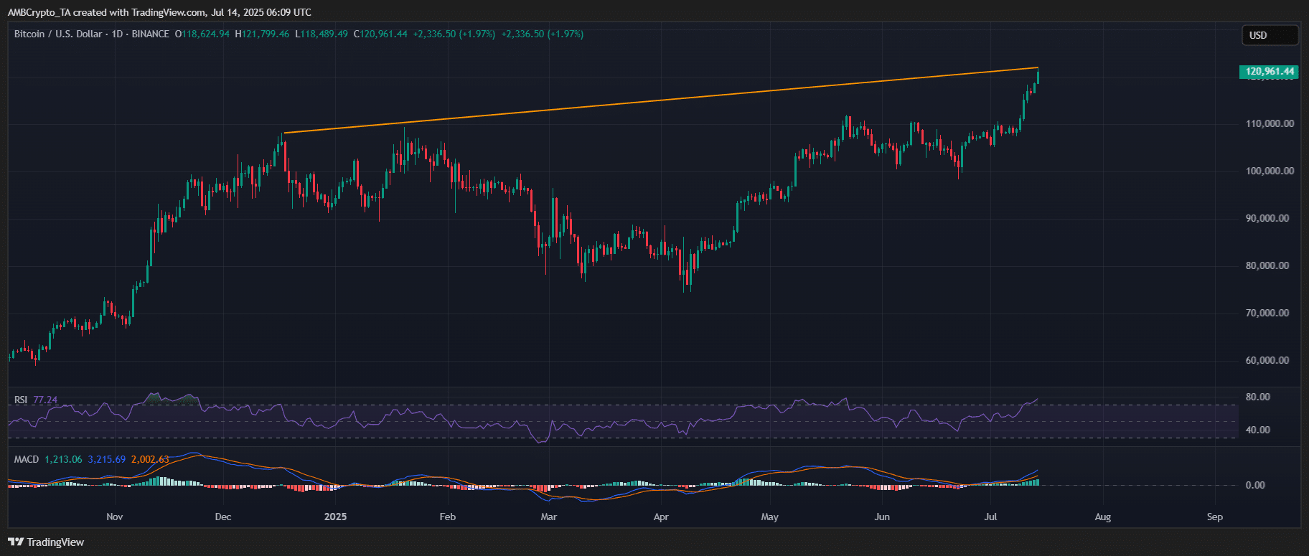Click the Jul label on time axis

(x=990, y=517)
